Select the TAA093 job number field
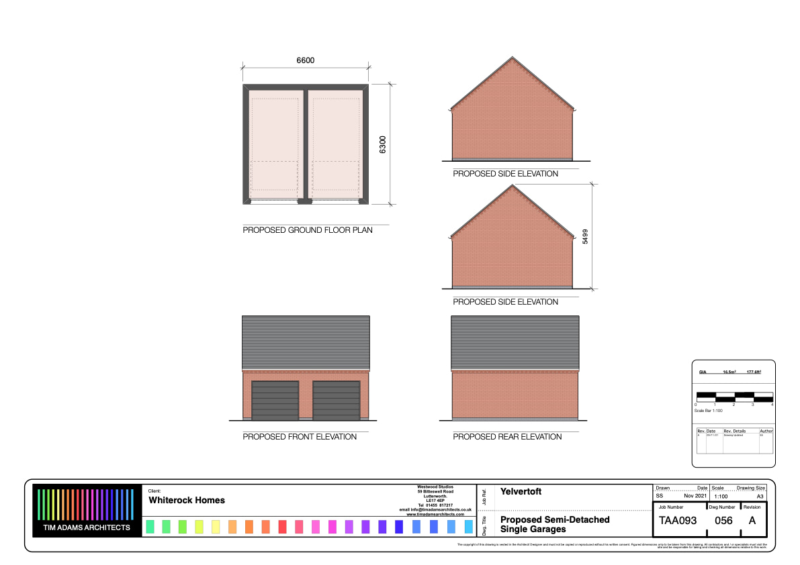 tap(678, 520)
